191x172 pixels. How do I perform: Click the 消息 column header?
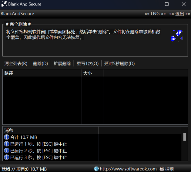tap(50, 130)
